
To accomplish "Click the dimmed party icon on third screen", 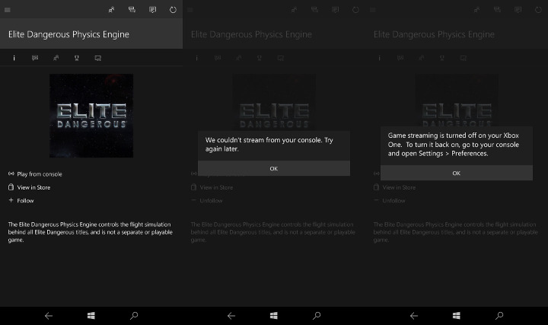I will [497, 10].
